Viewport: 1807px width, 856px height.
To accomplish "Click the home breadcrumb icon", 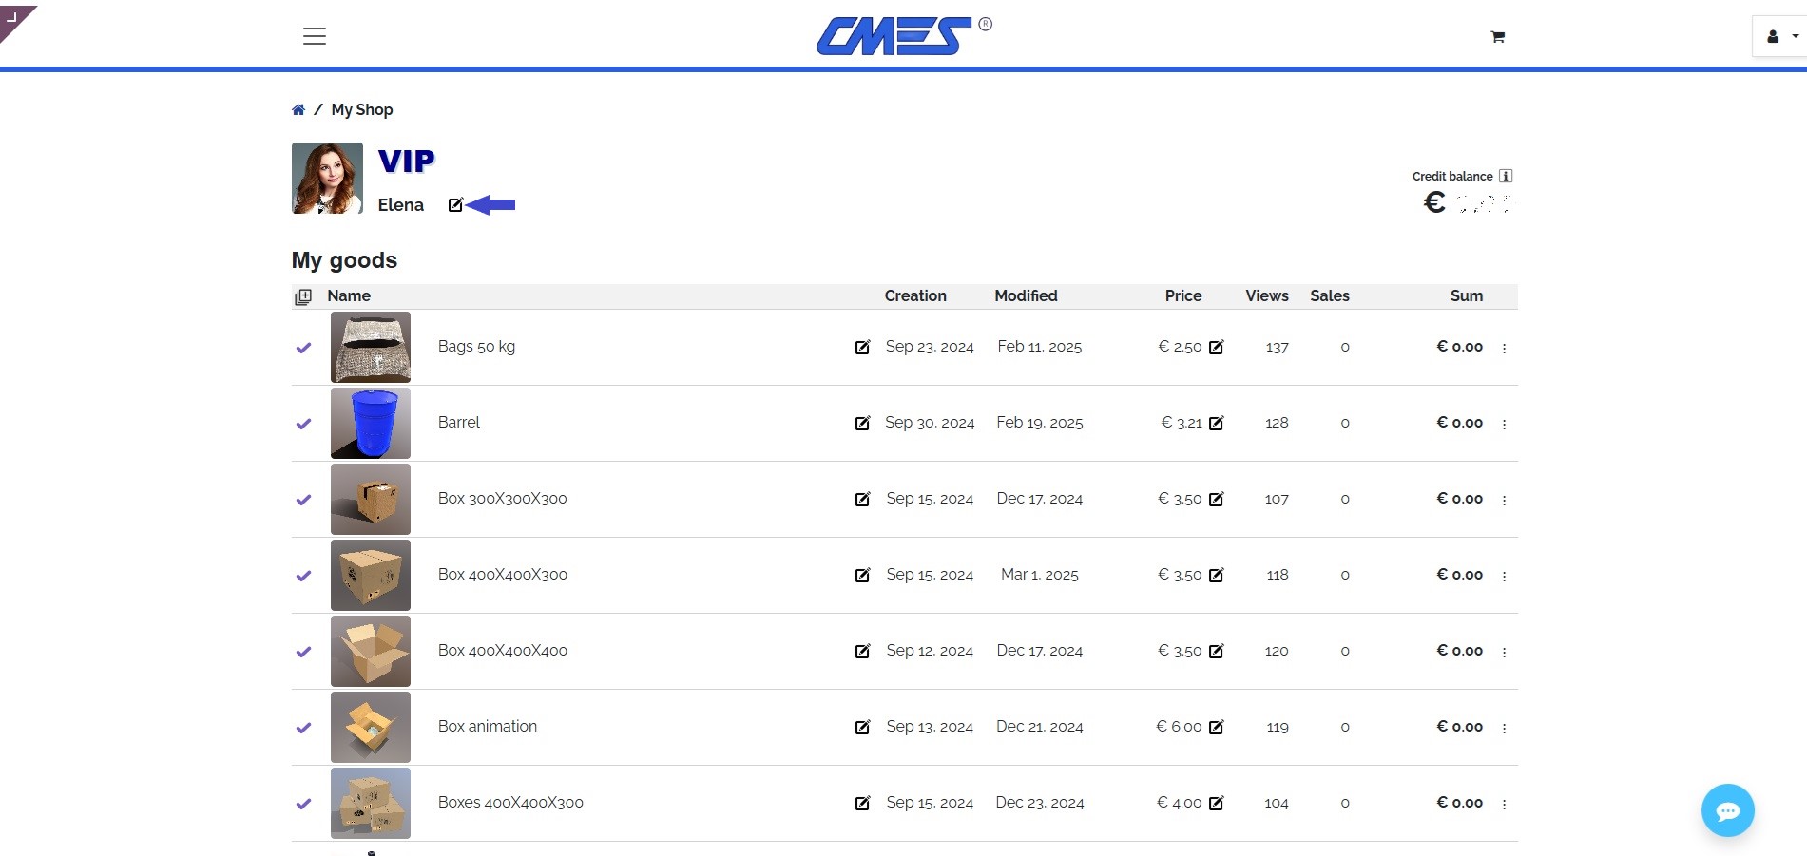I will tap(298, 110).
